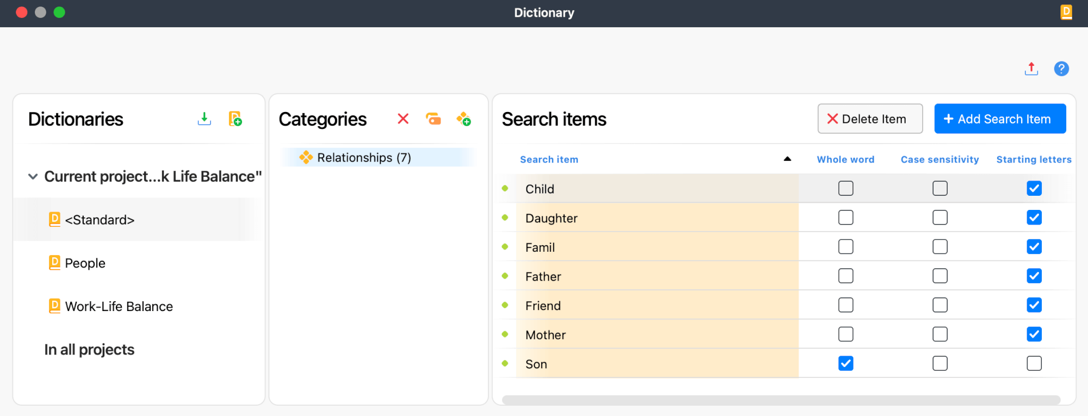
Task: Click the icon beside the People dictionary
Action: click(x=54, y=263)
